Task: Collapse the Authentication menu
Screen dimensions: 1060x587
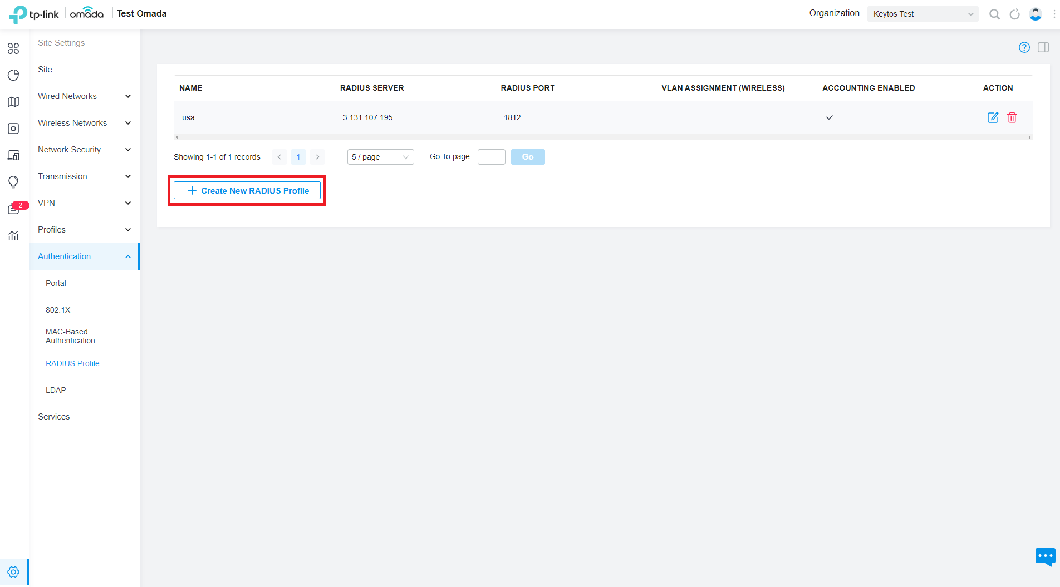Action: 84,256
